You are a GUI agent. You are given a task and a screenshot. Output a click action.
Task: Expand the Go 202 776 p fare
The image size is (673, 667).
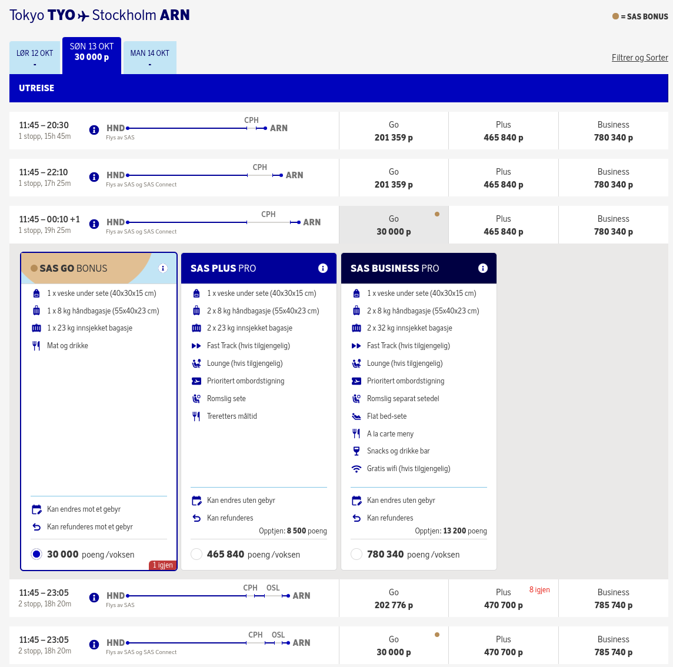click(x=394, y=598)
